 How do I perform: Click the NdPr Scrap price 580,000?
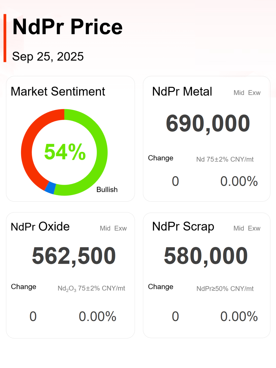point(206,256)
